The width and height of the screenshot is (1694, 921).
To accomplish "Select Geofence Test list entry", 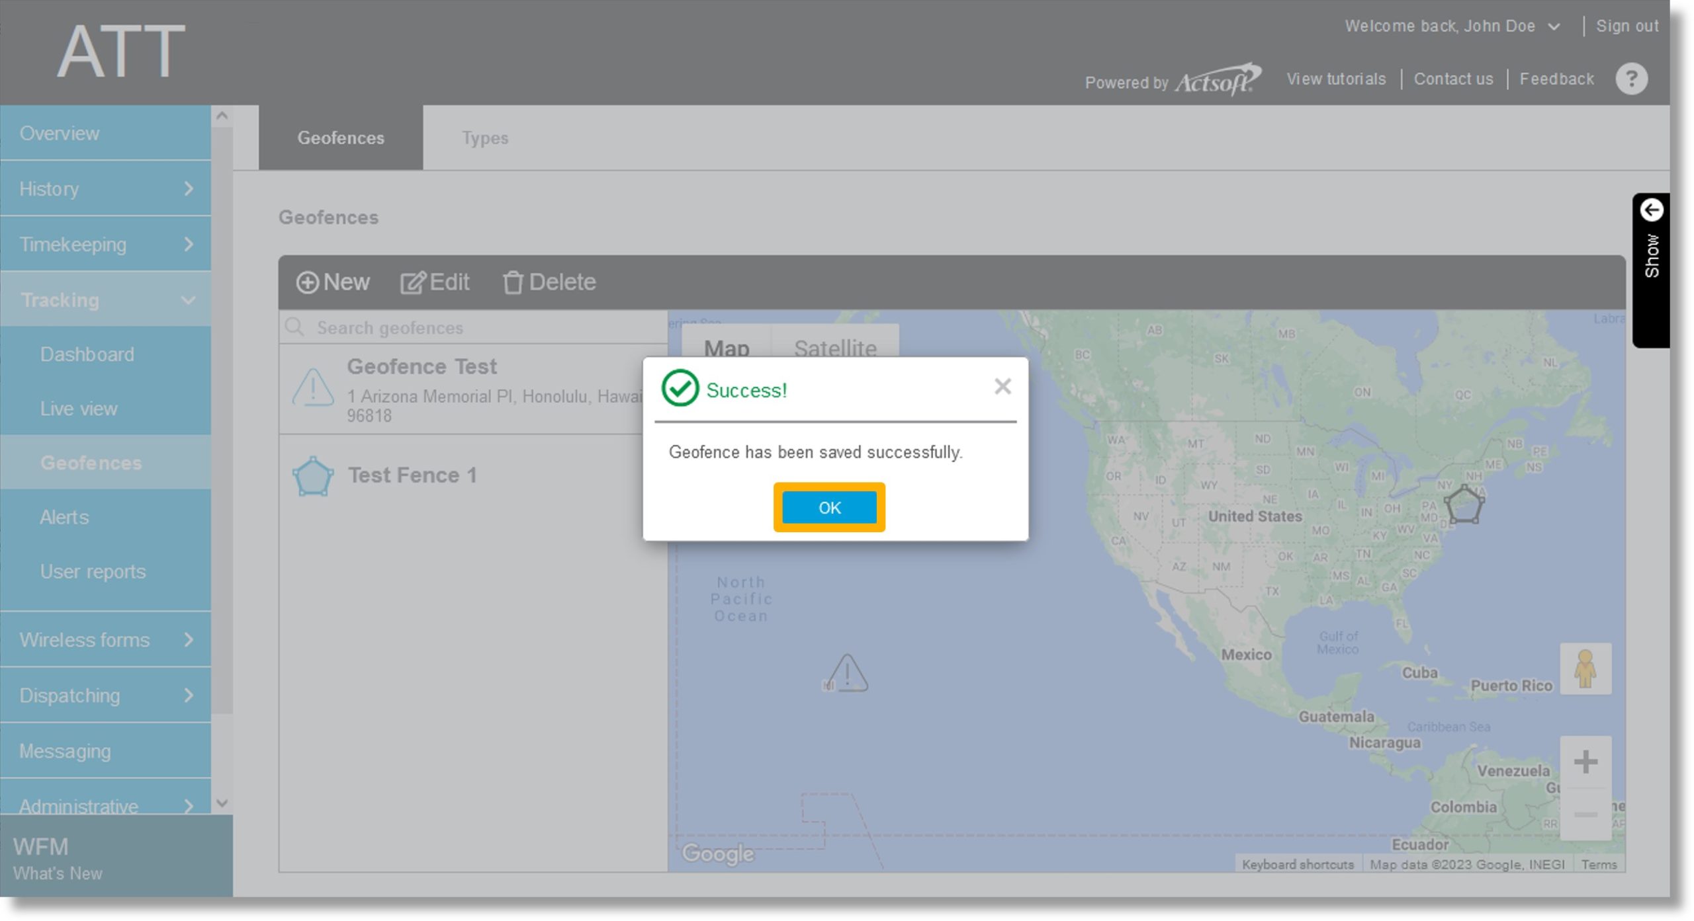I will (x=473, y=389).
